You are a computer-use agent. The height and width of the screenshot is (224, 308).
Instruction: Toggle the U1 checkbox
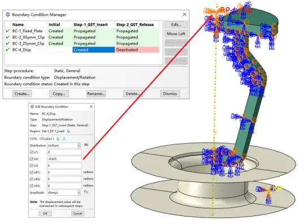32,152
